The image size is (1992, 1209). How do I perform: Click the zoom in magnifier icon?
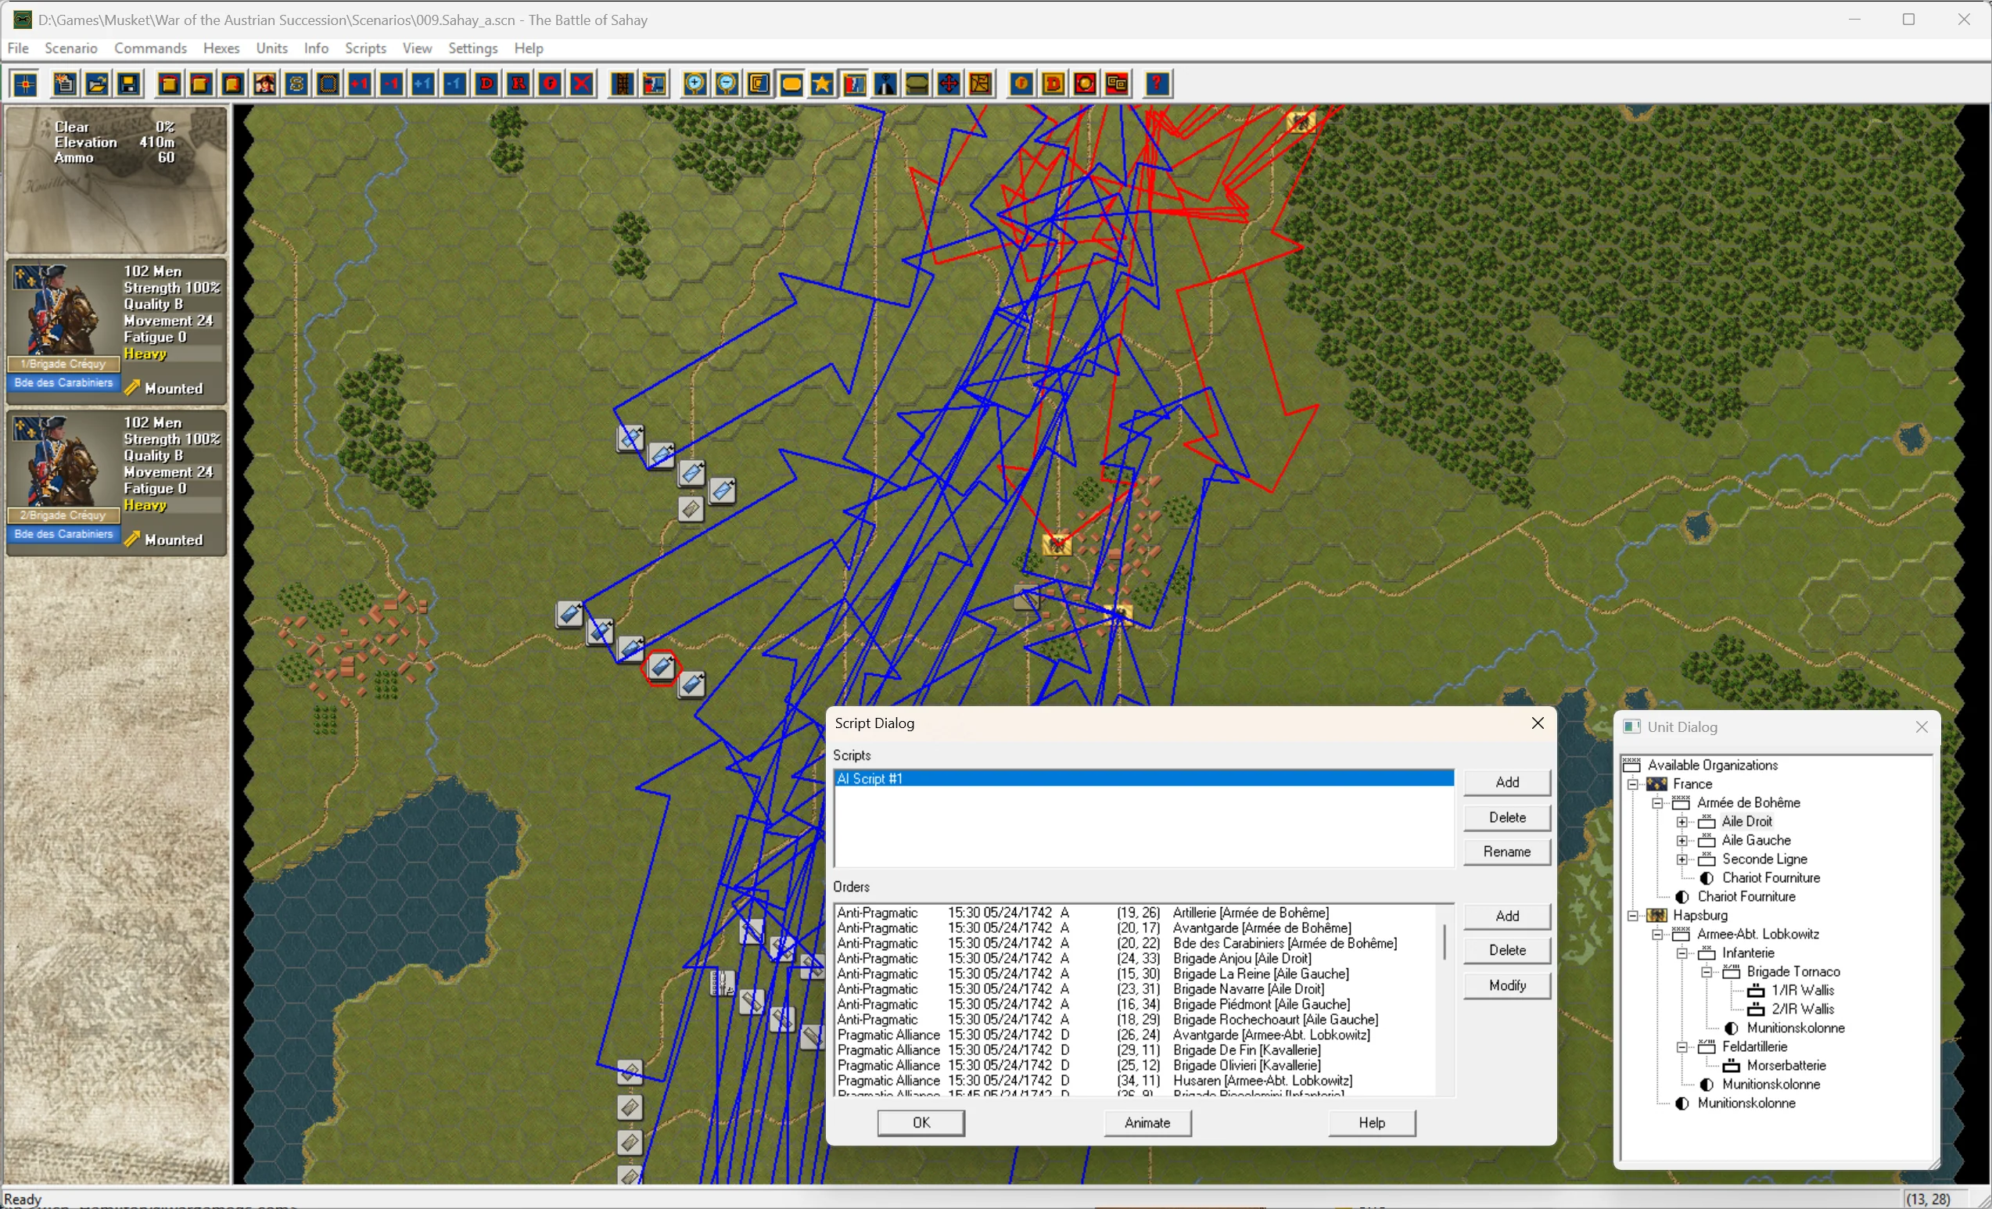pos(695,84)
